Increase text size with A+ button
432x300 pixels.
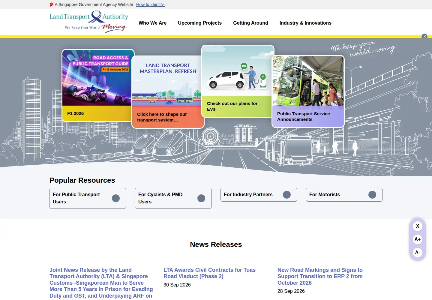click(x=418, y=239)
